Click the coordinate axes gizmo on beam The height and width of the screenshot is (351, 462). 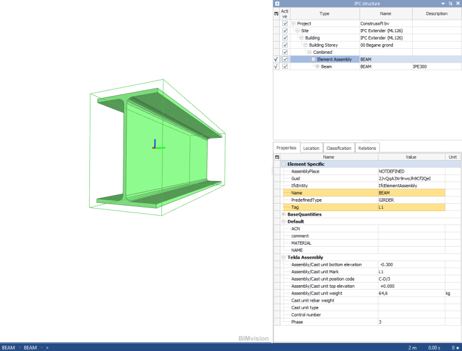click(x=158, y=144)
